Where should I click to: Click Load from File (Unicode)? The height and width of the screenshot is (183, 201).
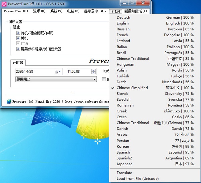[x=155, y=179]
